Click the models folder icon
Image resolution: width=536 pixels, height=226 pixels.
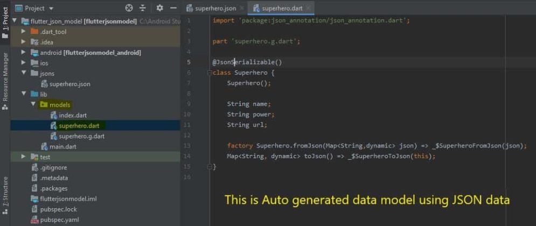44,104
